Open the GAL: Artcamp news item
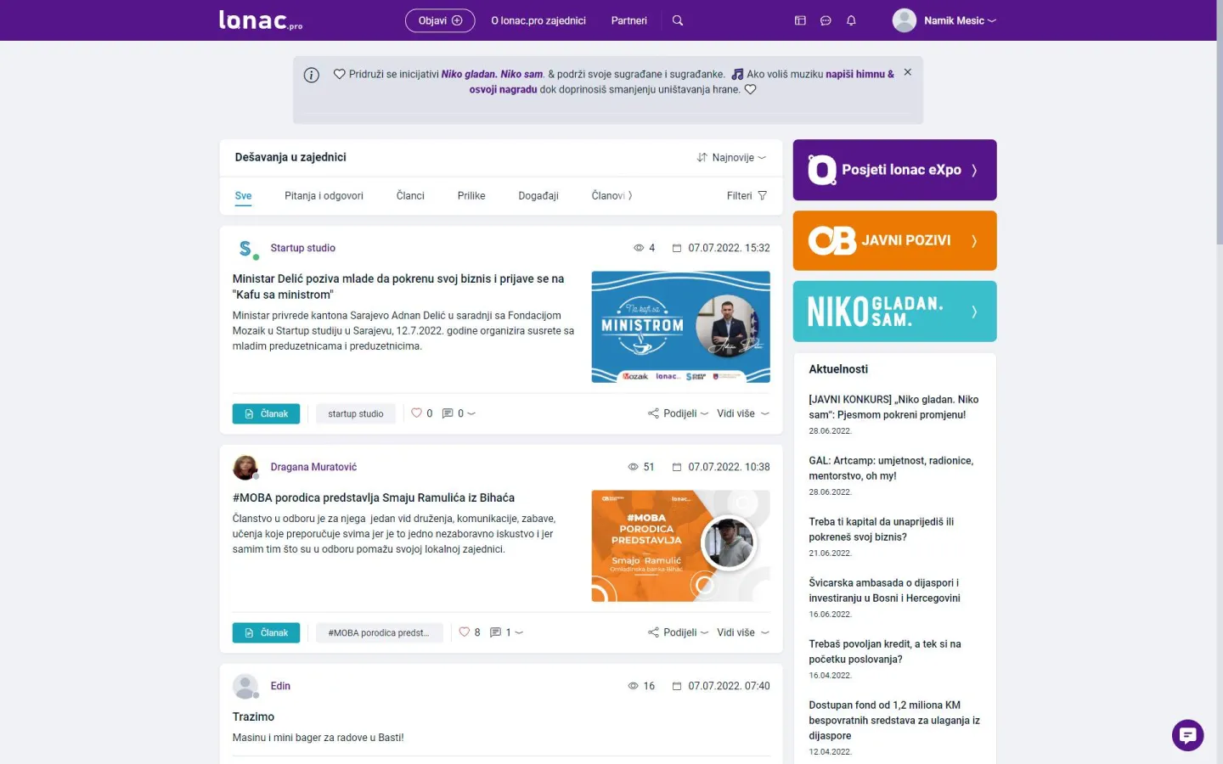This screenshot has height=764, width=1223. 891,469
